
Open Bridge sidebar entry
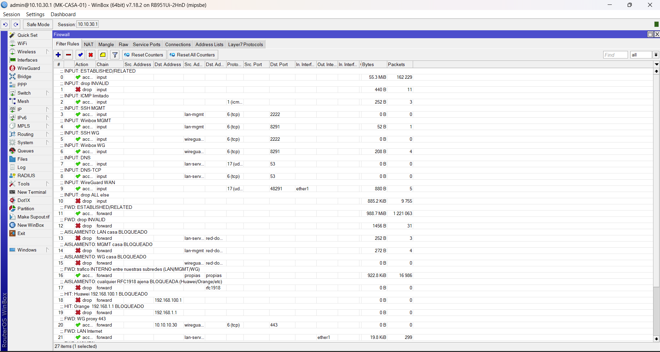[x=24, y=76]
